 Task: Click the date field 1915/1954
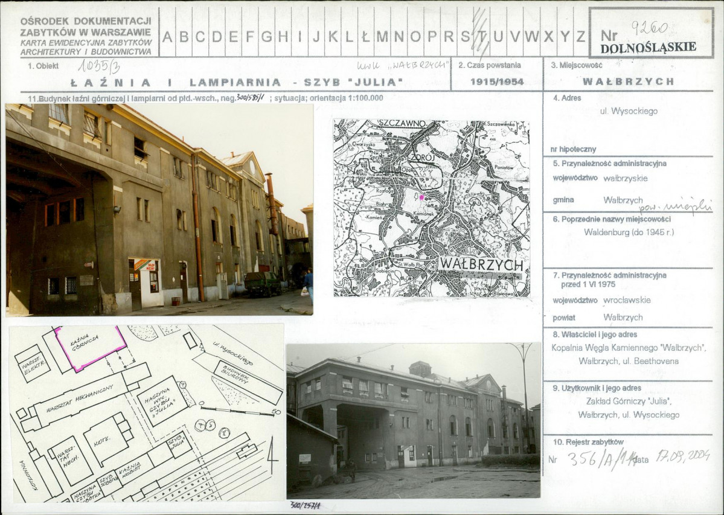(497, 82)
